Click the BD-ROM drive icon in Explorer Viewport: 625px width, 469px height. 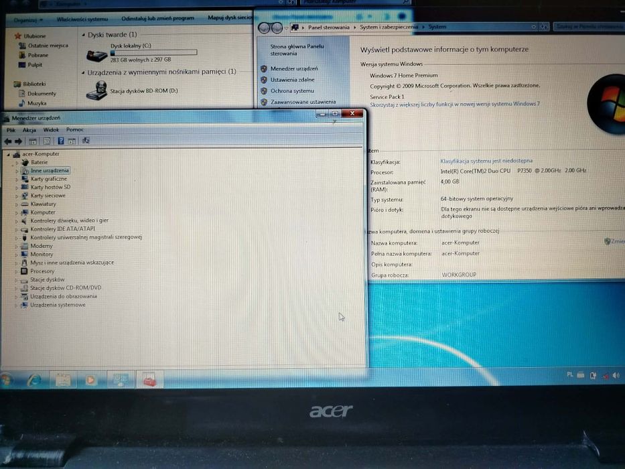coord(96,90)
